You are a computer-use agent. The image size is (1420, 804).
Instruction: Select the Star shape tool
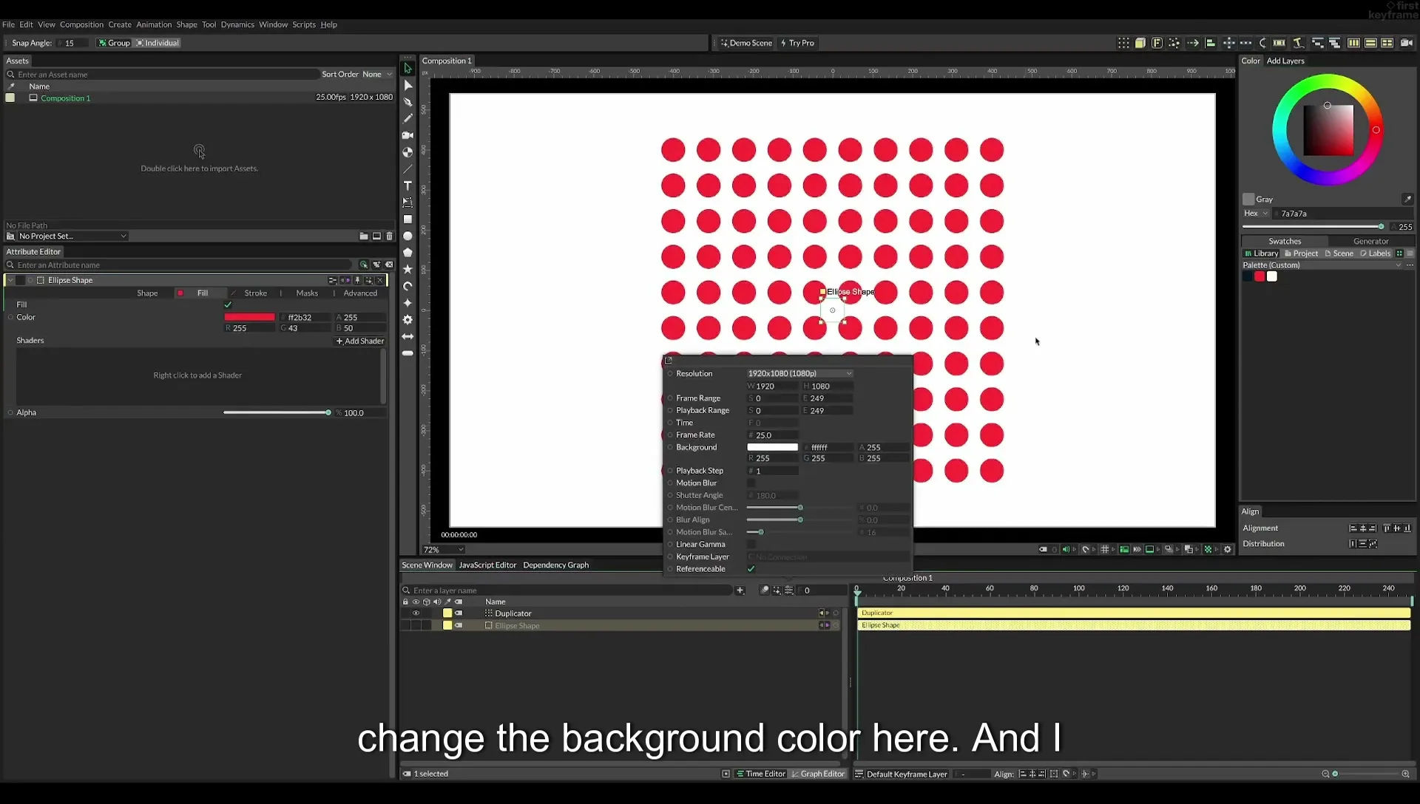coord(408,270)
